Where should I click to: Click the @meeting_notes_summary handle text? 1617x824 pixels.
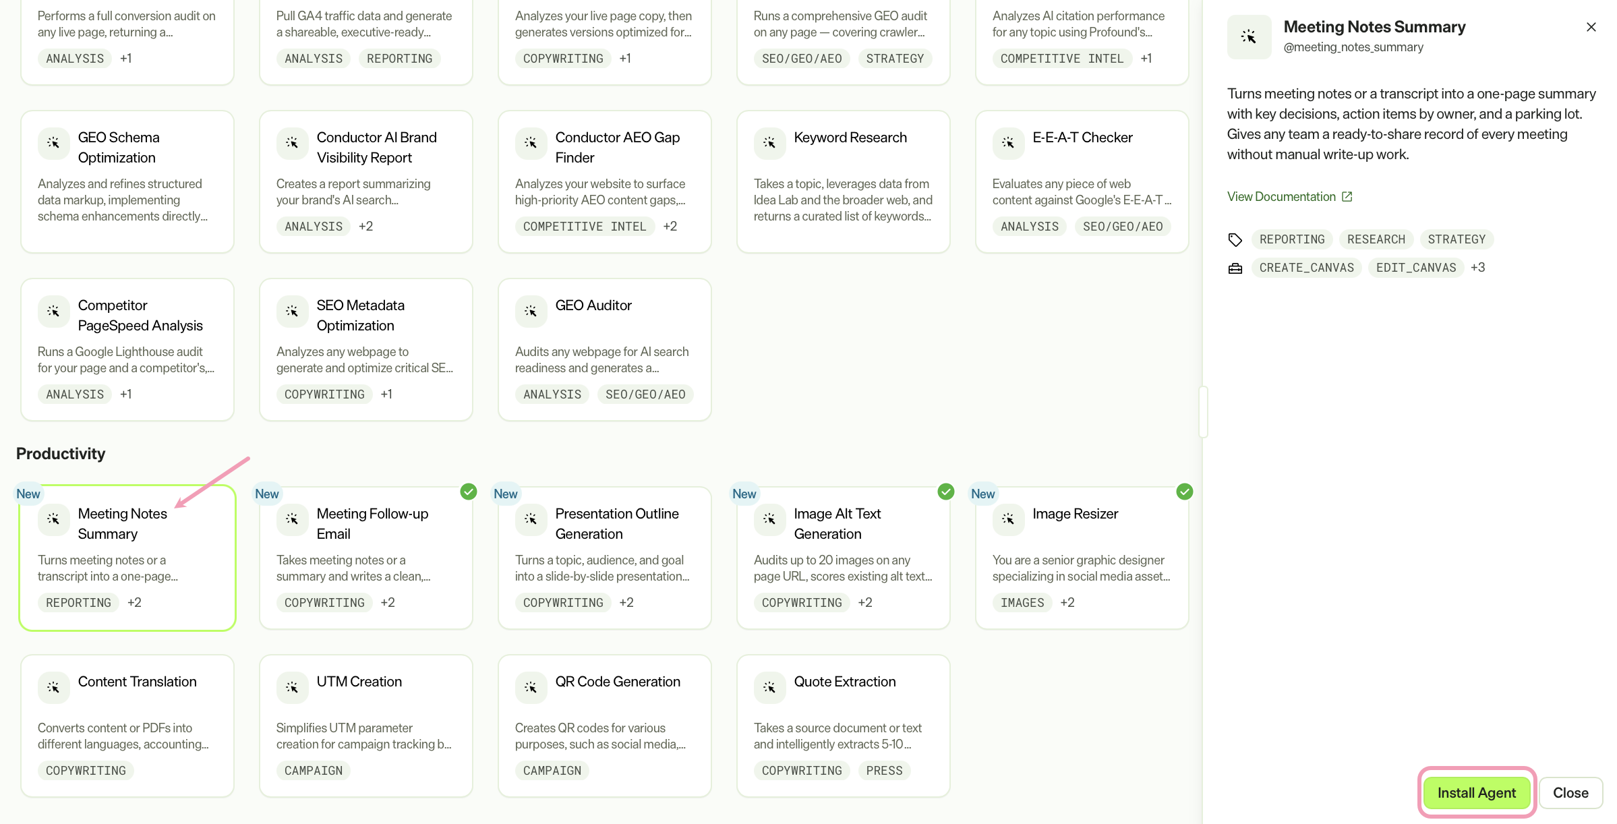pos(1353,47)
